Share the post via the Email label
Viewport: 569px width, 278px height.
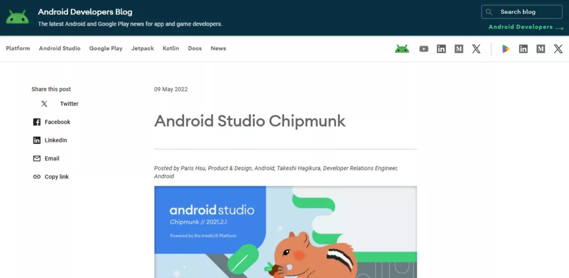(52, 158)
